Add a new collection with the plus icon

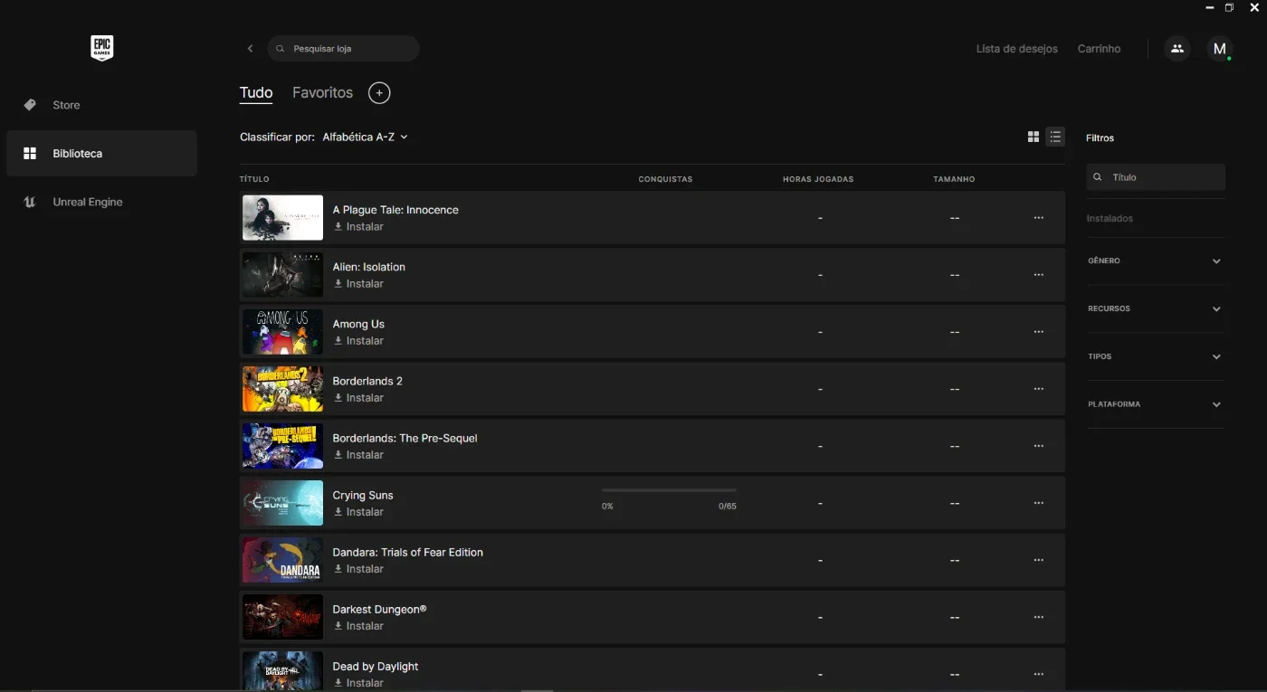coord(379,92)
